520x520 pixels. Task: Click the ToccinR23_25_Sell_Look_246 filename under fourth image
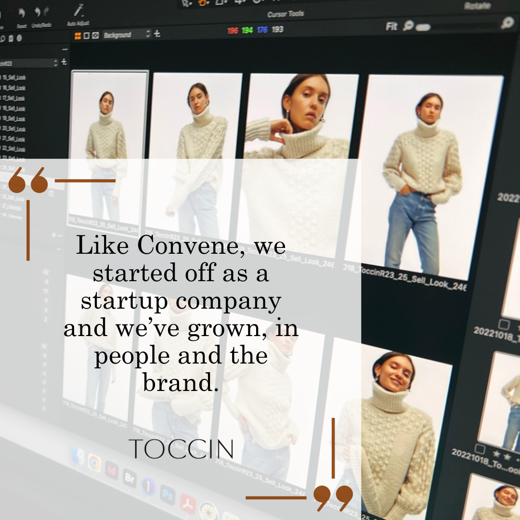click(x=405, y=278)
